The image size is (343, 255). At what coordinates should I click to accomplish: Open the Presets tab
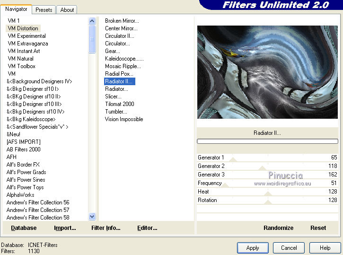pyautogui.click(x=44, y=10)
